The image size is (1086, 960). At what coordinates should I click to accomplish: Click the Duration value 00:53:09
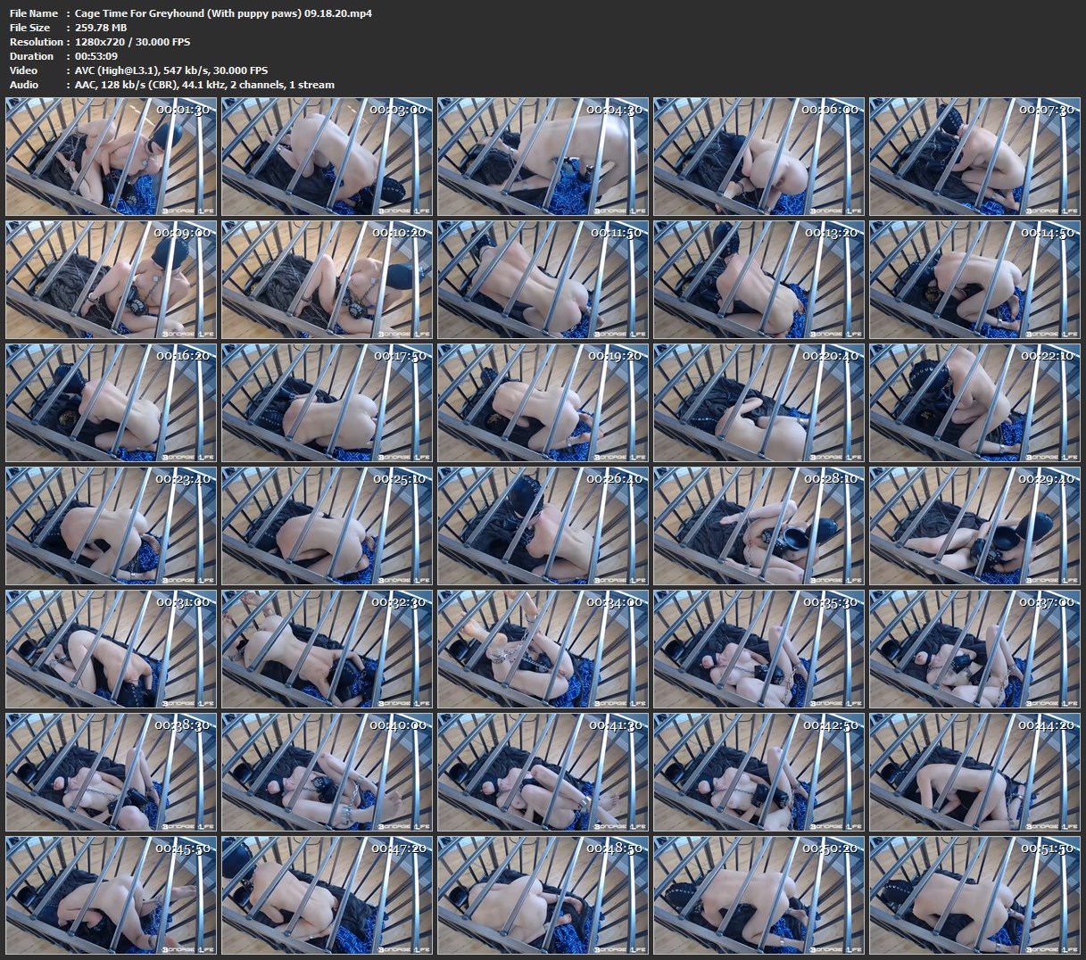tap(96, 56)
